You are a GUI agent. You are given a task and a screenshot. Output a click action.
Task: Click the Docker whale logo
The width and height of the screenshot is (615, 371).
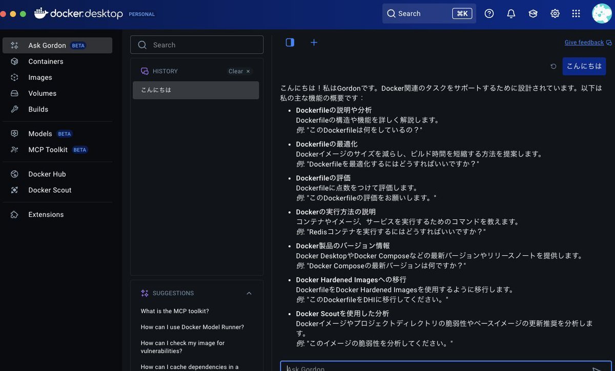point(41,13)
